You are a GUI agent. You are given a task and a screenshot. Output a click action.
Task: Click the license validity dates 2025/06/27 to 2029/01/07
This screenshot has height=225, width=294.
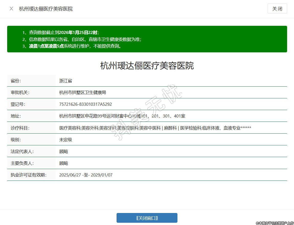[86, 175]
